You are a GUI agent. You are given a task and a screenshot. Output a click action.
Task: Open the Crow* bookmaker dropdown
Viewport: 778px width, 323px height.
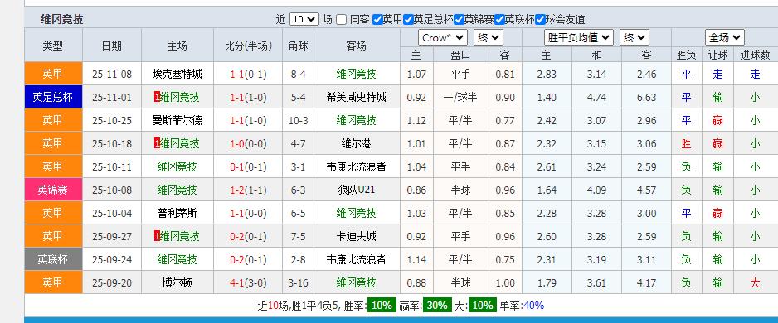point(443,37)
